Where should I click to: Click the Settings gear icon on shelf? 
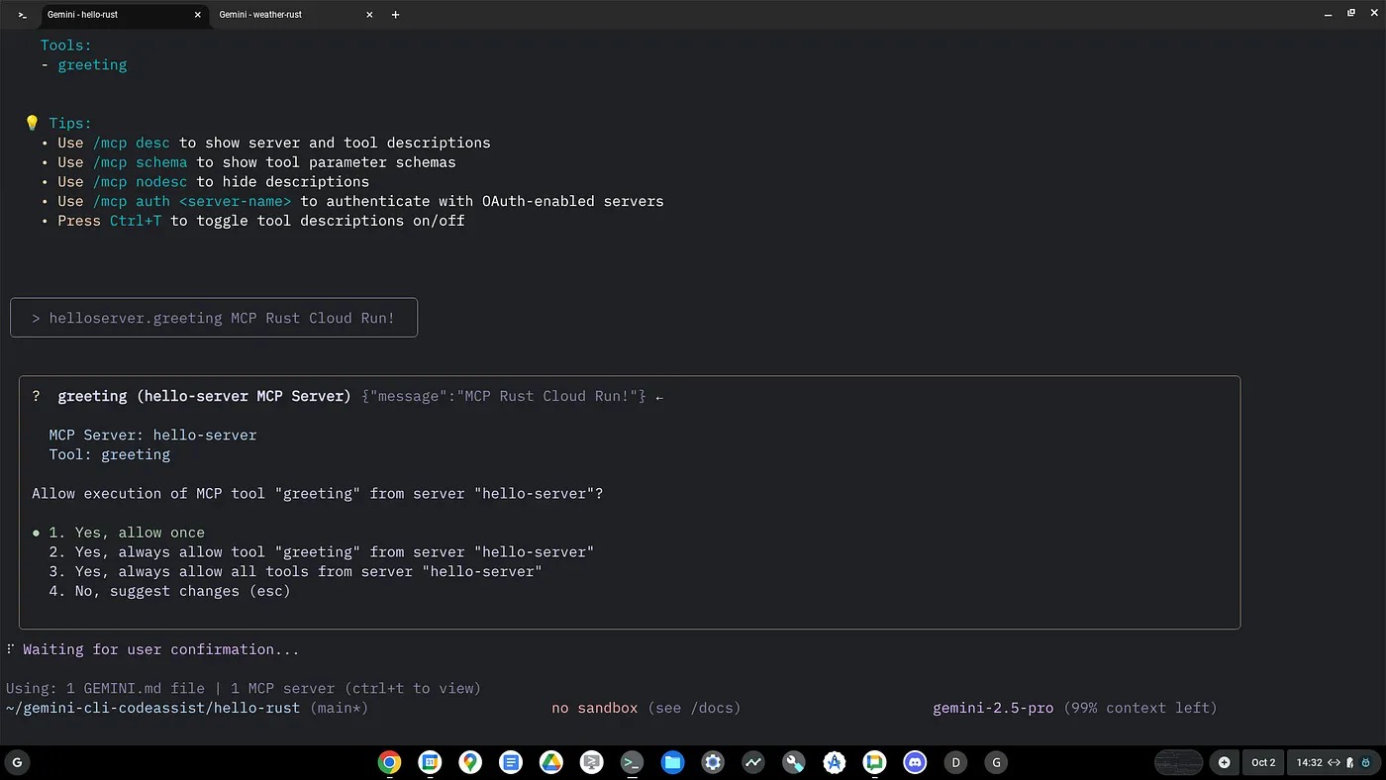pos(713,762)
